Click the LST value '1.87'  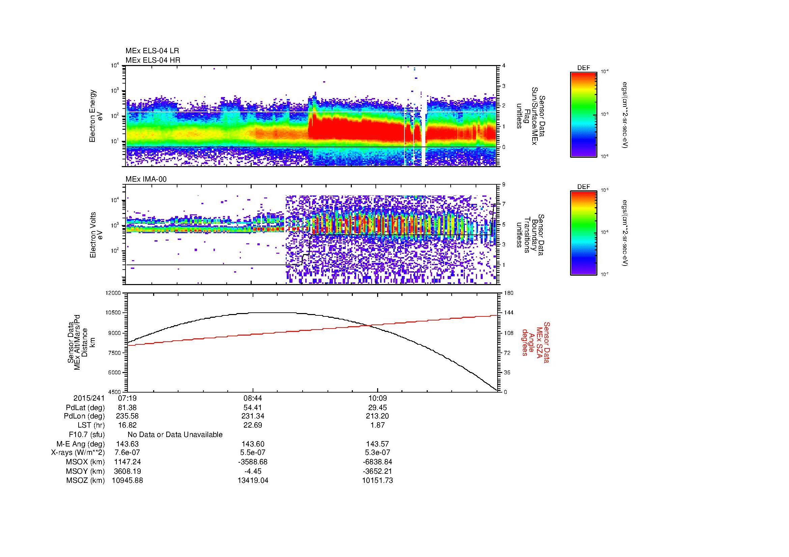tap(377, 425)
